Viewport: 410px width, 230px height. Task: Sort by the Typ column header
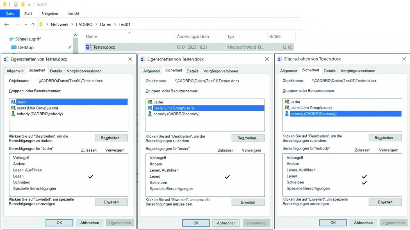point(230,36)
